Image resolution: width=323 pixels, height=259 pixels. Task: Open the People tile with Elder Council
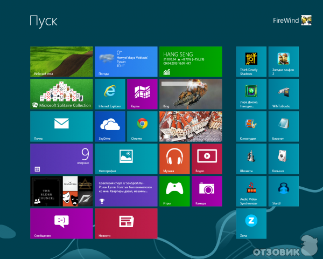point(61,191)
